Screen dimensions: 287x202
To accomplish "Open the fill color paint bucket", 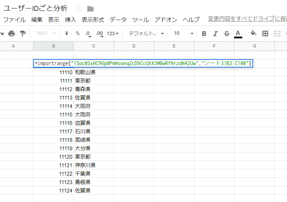I will pyautogui.click(x=254, y=33).
